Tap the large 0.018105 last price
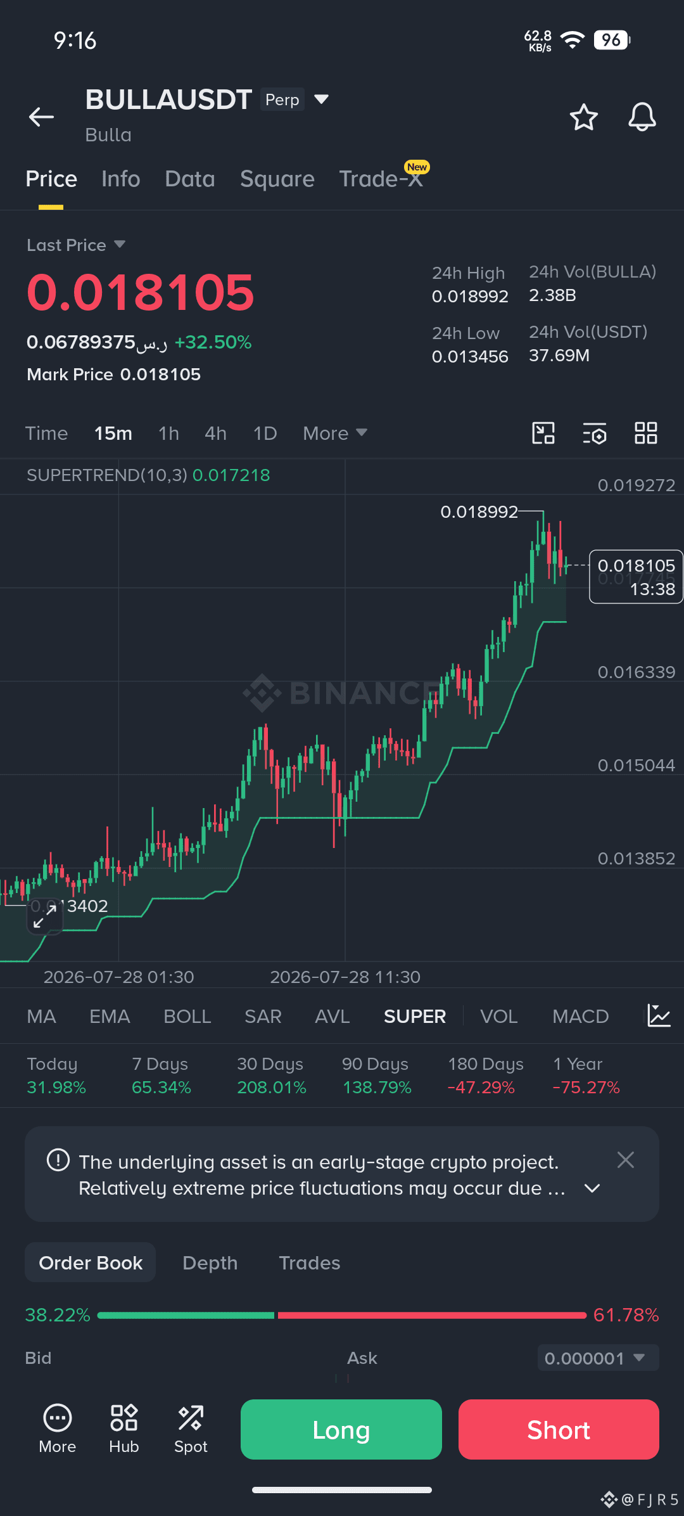 (140, 292)
